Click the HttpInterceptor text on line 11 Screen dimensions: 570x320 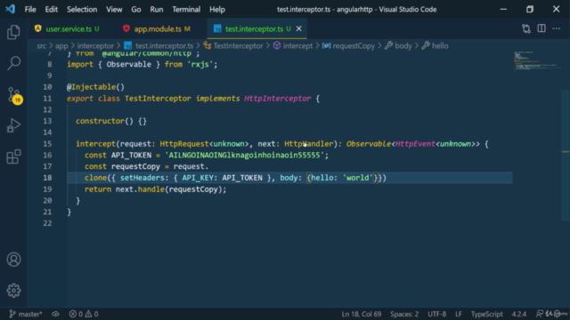277,99
